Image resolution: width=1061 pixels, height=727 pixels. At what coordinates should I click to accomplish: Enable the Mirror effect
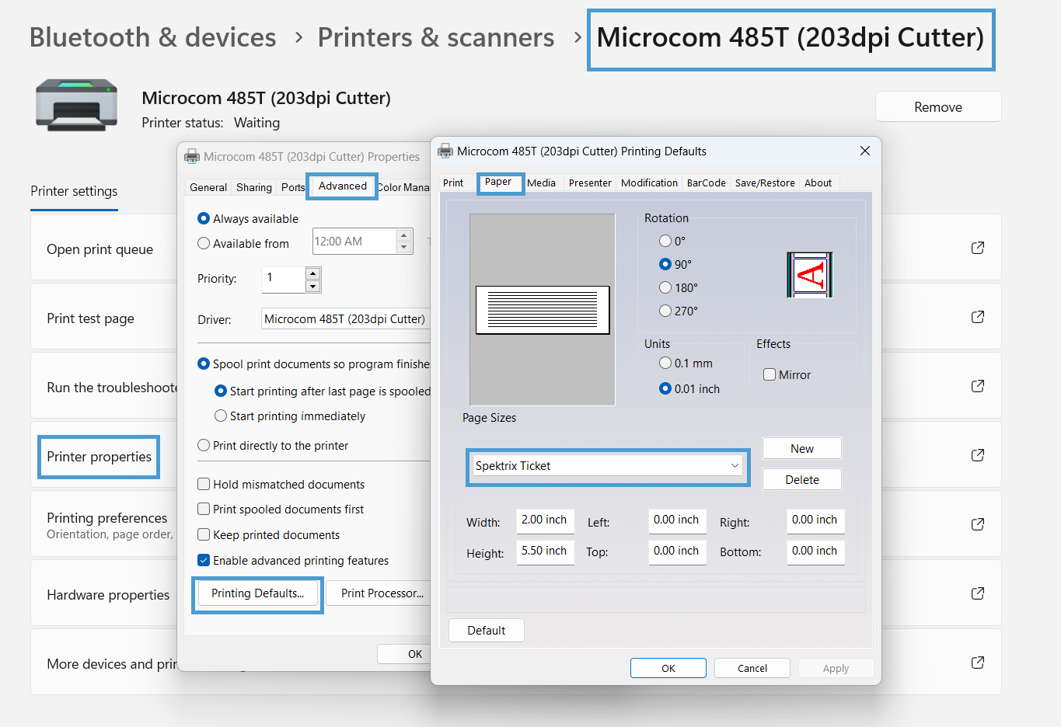(x=770, y=374)
